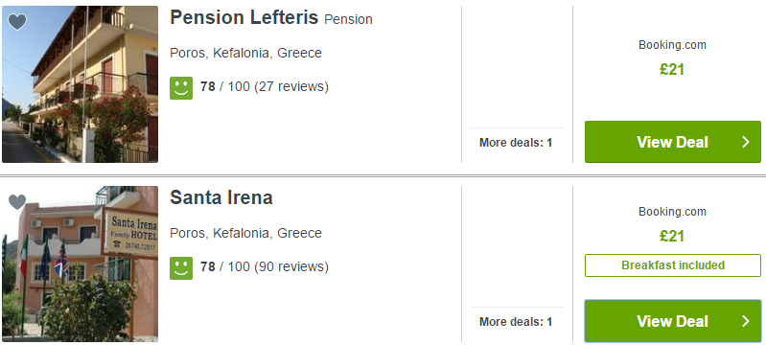Click Santa Irena location Poros, Kefalonia
The width and height of the screenshot is (766, 345).
pos(245,233)
